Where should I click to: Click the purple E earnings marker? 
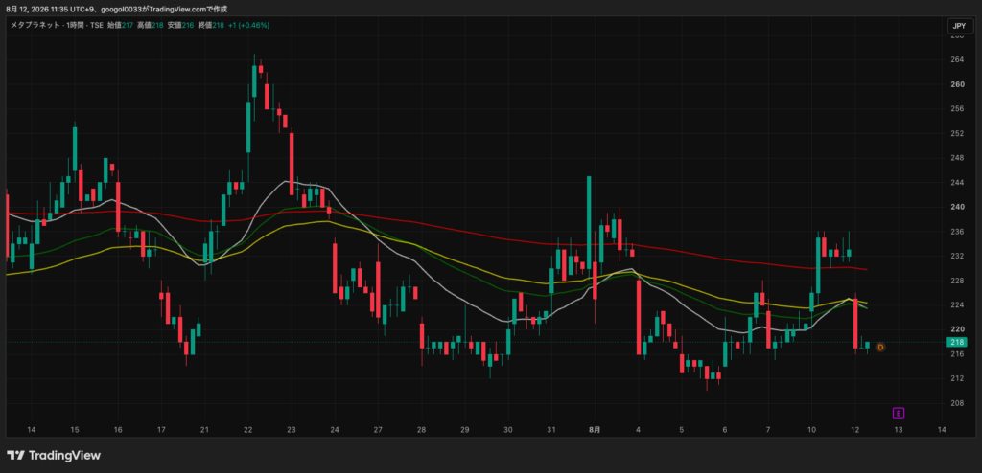899,413
